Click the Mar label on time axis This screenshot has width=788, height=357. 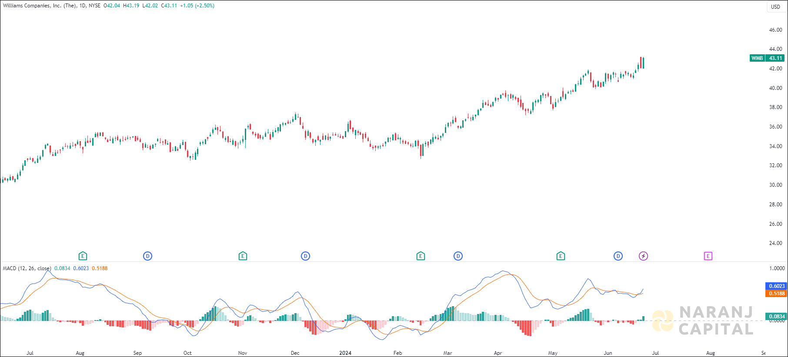(x=447, y=353)
